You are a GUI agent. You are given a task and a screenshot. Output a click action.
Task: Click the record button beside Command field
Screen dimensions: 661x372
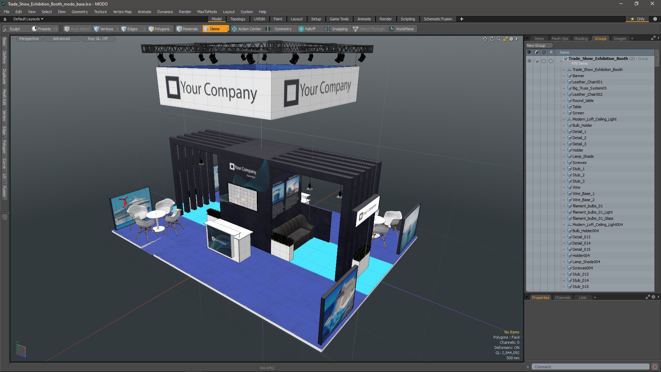pos(655,367)
